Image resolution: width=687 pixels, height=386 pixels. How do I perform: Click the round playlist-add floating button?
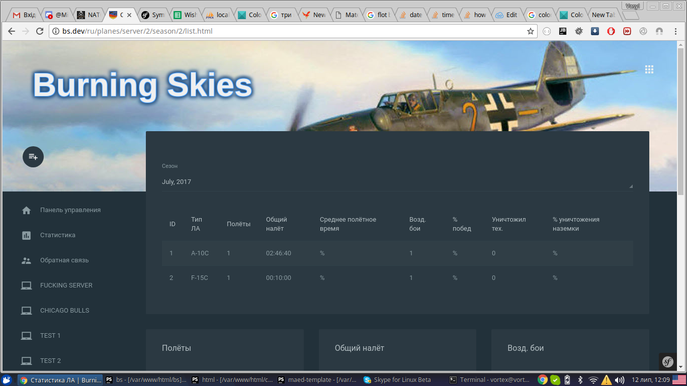click(33, 157)
